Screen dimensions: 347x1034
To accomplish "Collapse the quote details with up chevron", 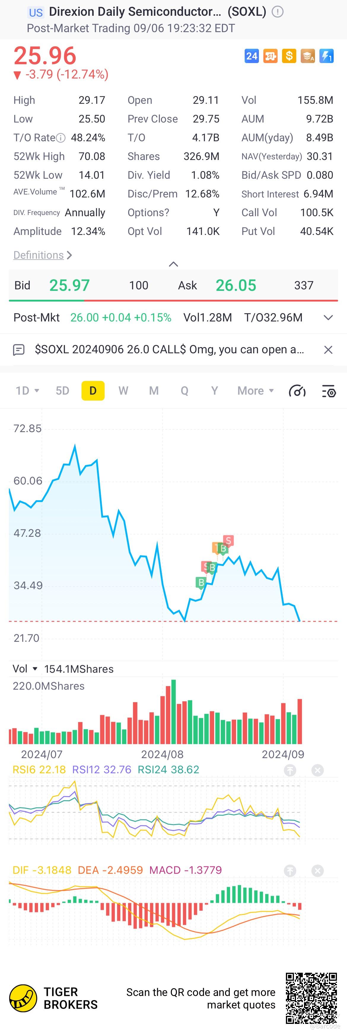I will [x=173, y=264].
